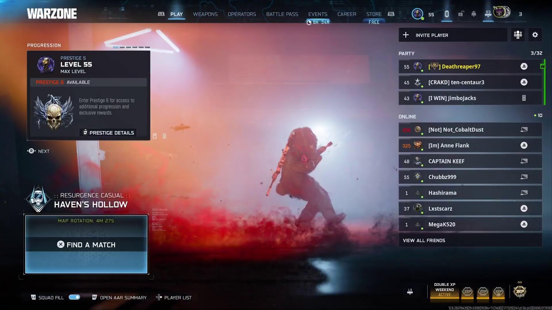Viewport: 552px width, 310px height.
Task: Click the Map Rotation timer text
Action: [x=86, y=221]
